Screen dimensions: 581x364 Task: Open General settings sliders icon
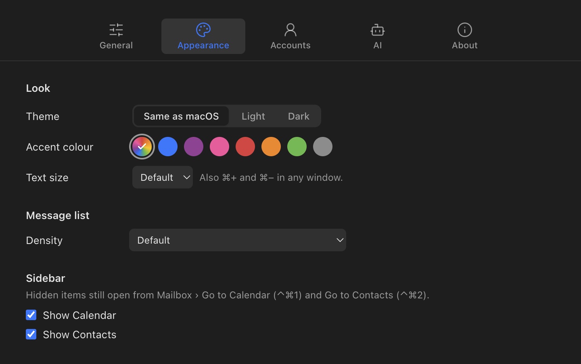(116, 30)
